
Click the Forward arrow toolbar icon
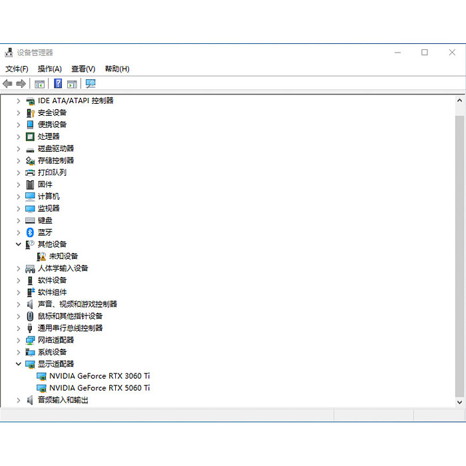(21, 84)
